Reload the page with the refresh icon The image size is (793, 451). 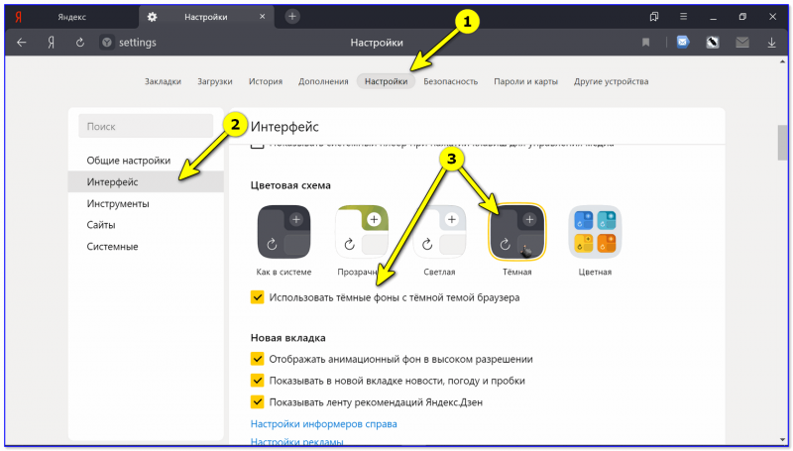pos(80,43)
